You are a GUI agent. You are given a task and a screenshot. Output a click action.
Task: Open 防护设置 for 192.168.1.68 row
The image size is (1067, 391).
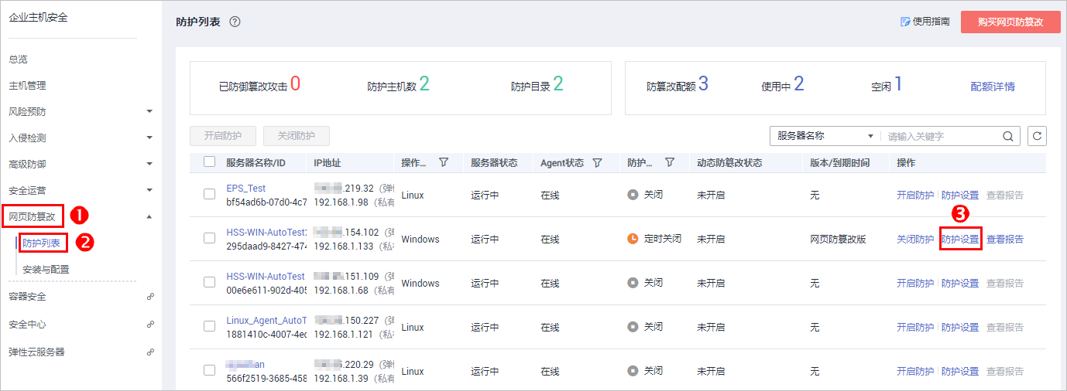(960, 284)
